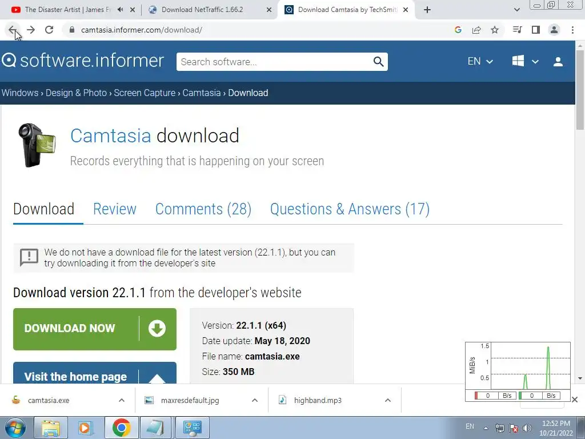Click the address bar URL
The height and width of the screenshot is (439, 585).
click(x=142, y=30)
